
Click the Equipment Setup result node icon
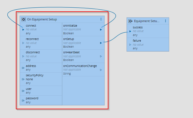tap(130, 21)
